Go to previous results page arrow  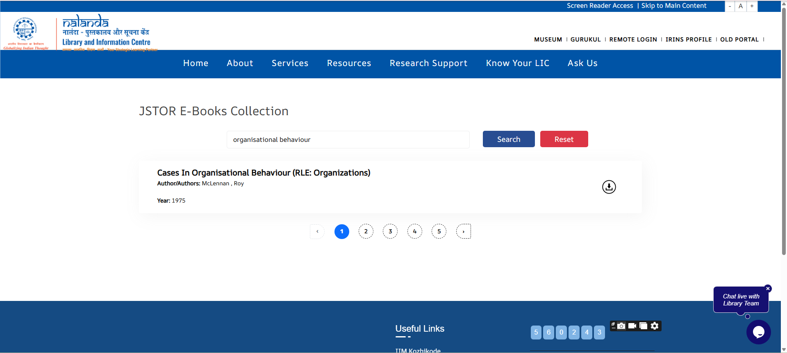[x=317, y=232]
